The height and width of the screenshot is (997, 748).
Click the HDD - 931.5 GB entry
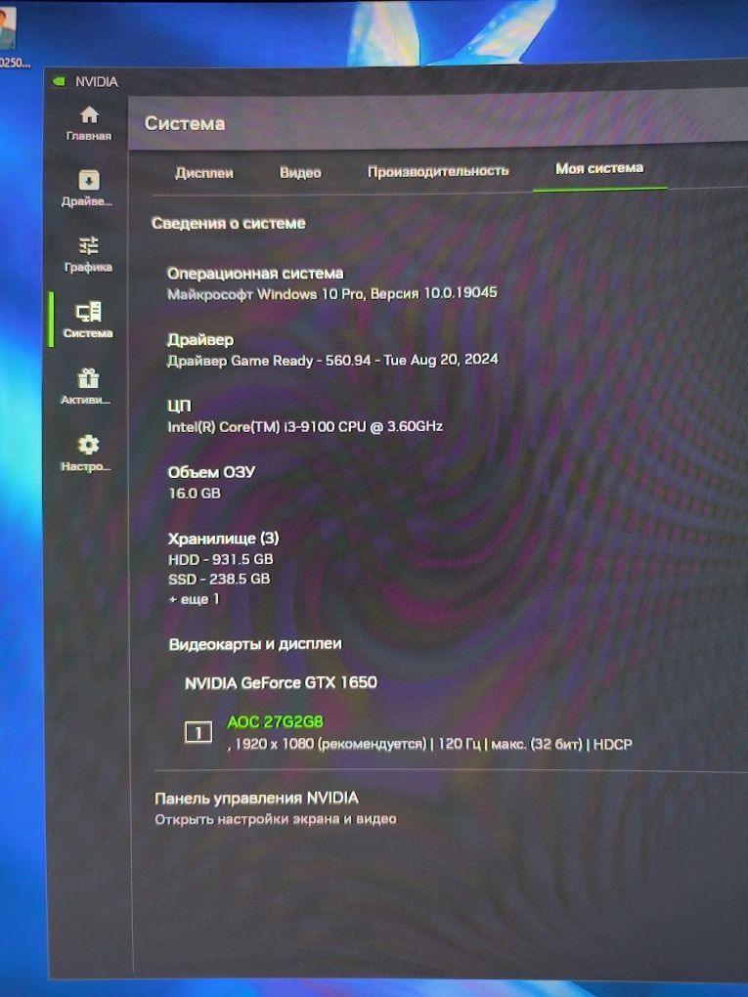click(x=221, y=559)
